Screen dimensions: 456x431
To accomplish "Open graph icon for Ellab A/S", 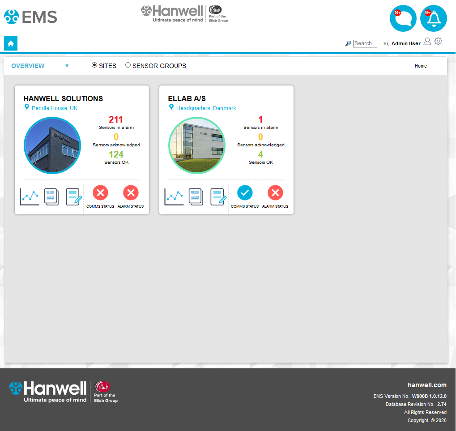I will (174, 196).
